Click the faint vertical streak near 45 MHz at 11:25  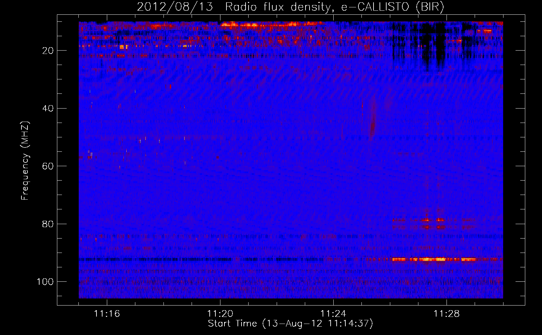(x=372, y=122)
